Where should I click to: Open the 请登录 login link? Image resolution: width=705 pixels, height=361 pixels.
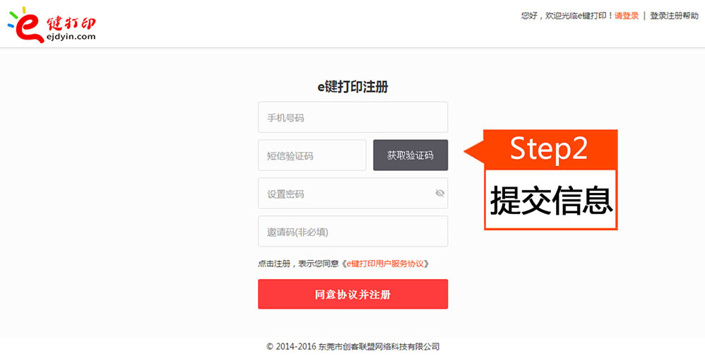point(627,16)
